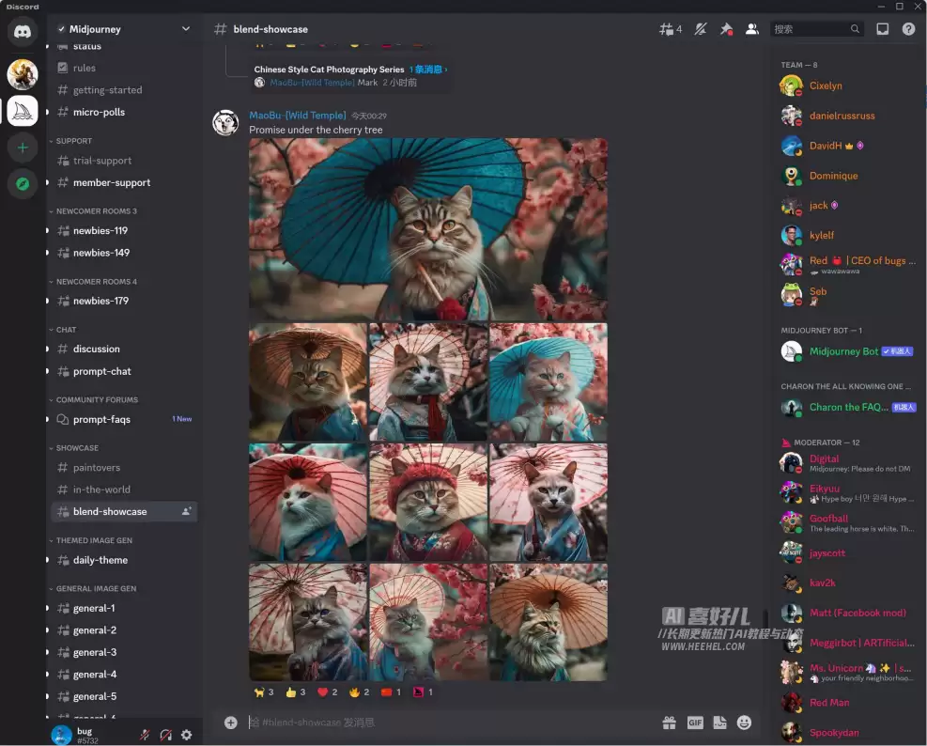Open the daily-theme channel
Image resolution: width=927 pixels, height=746 pixels.
tap(124, 560)
